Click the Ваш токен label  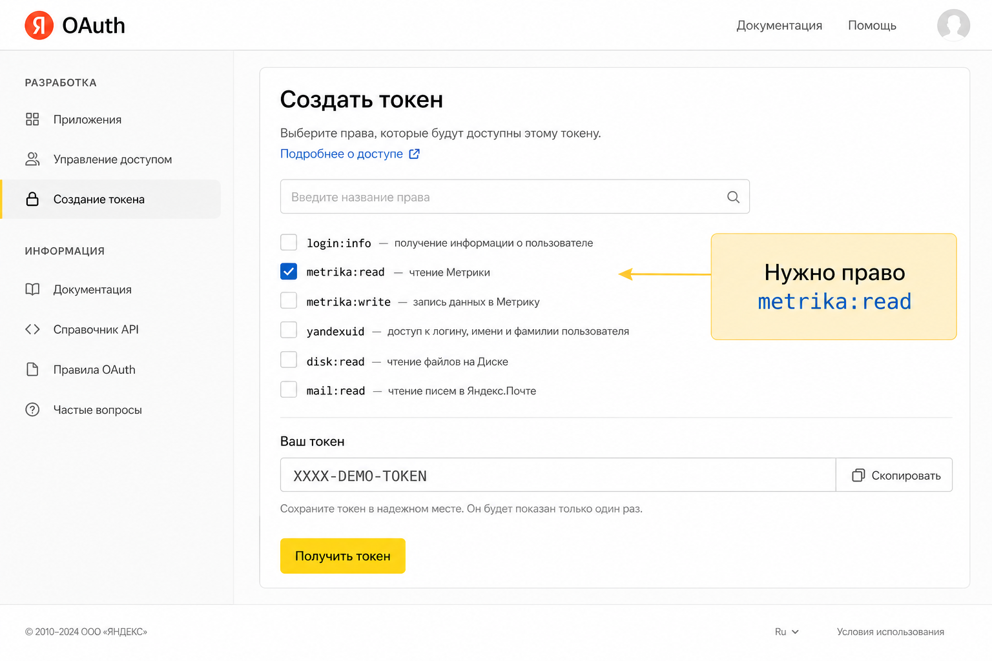point(313,442)
